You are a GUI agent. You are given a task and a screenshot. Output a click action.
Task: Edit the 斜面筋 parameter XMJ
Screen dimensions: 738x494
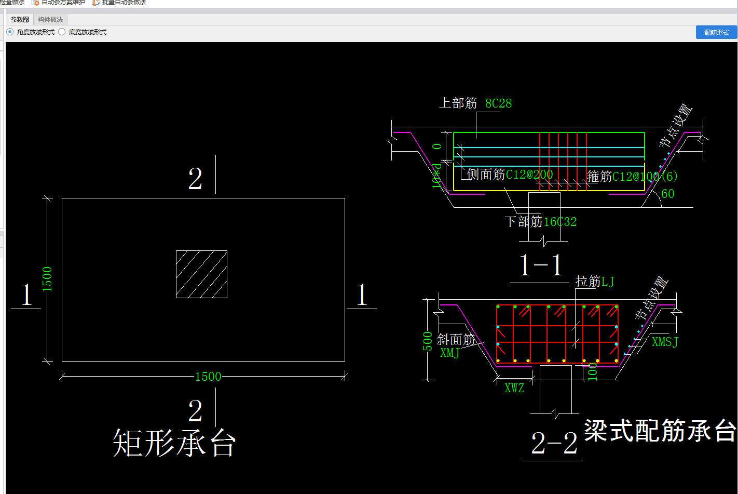[x=450, y=353]
